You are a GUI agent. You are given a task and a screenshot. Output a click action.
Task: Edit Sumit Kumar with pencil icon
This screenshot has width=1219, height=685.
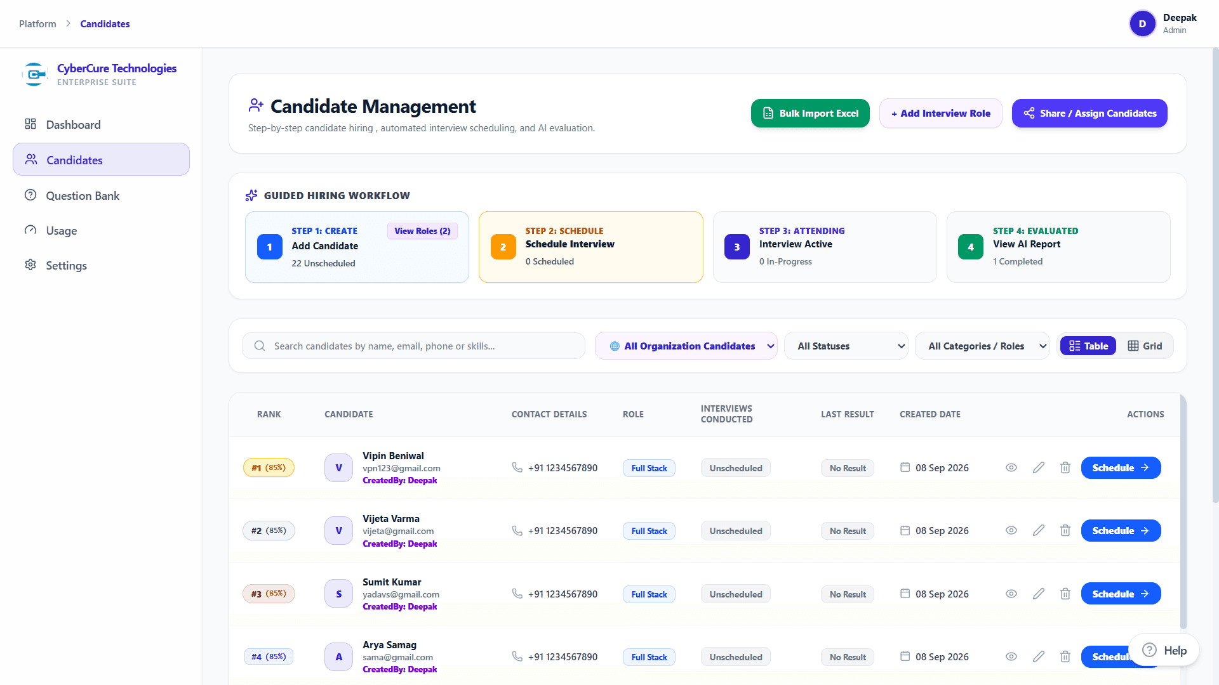1039,594
